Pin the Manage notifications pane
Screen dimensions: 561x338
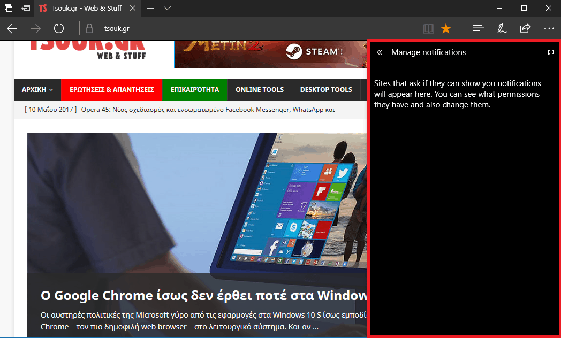click(x=549, y=52)
